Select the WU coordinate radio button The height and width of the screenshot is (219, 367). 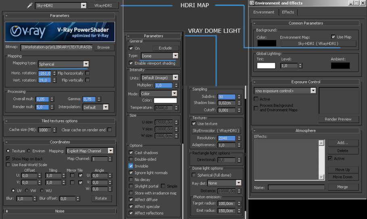tap(42, 190)
